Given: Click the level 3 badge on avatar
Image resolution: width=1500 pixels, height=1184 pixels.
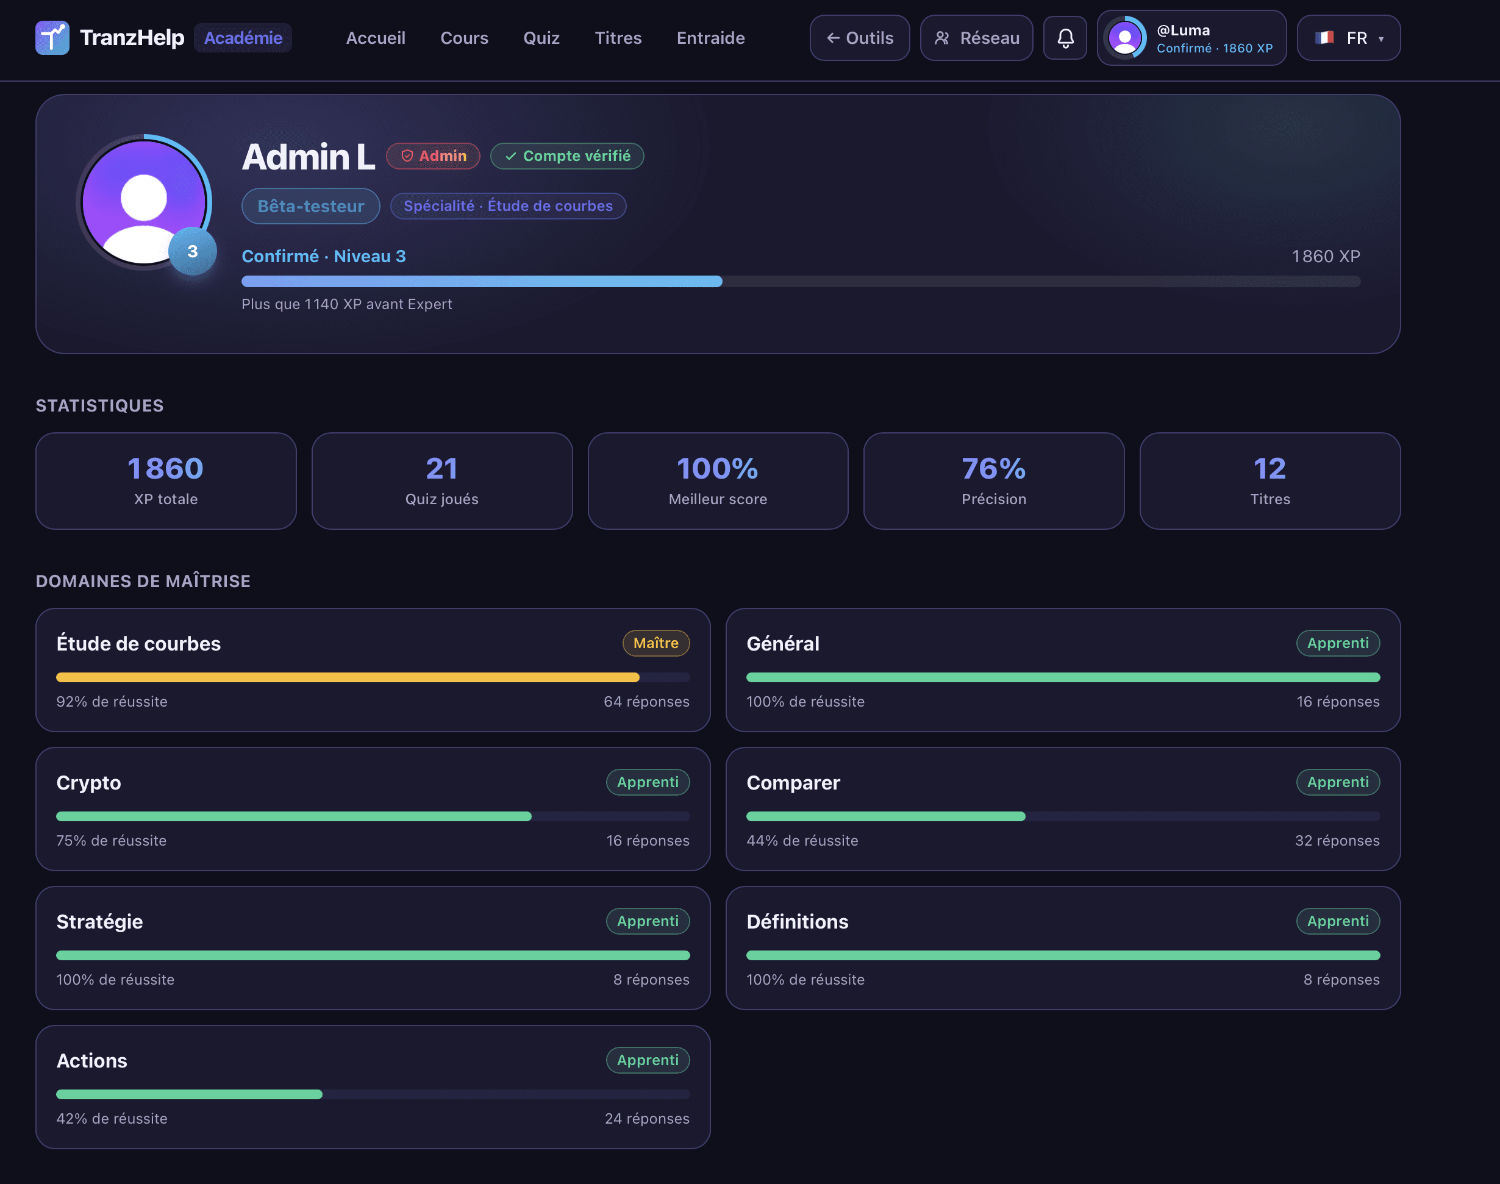Looking at the screenshot, I should [193, 251].
